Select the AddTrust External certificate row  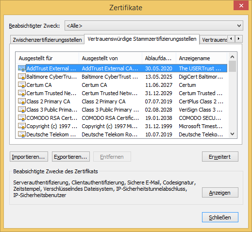(122, 68)
